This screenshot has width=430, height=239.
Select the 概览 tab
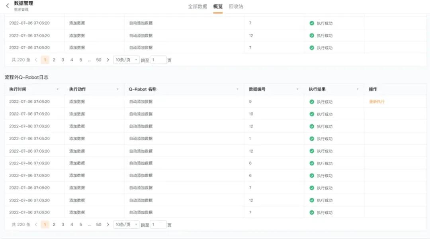[x=218, y=6]
